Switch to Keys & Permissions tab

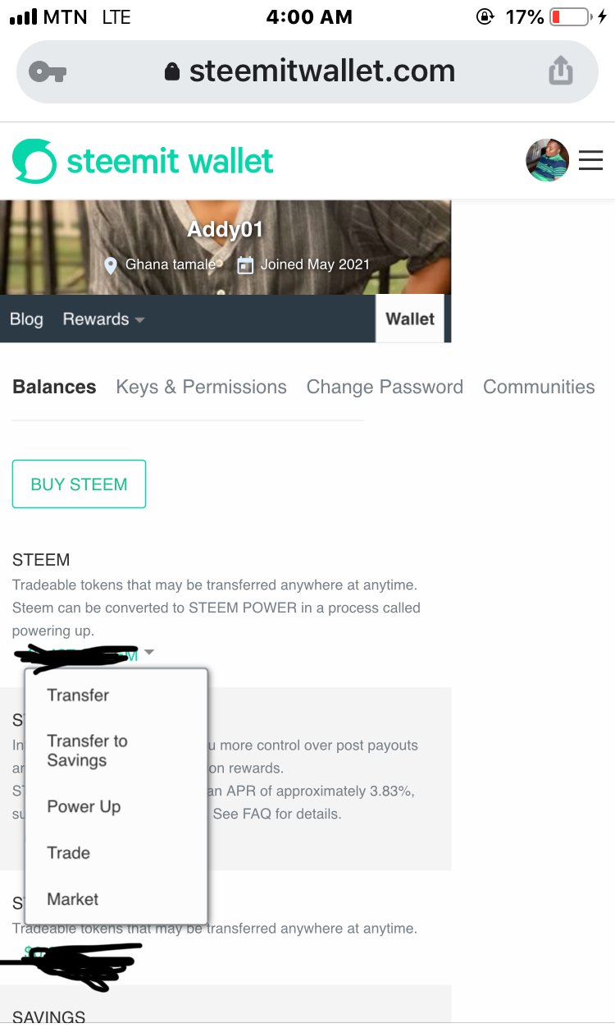pyautogui.click(x=201, y=387)
